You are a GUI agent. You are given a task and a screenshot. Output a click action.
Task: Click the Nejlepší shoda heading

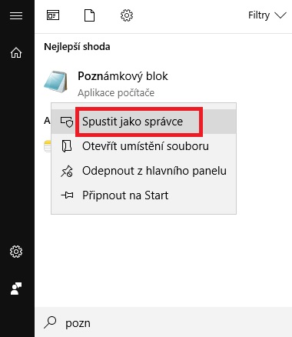pyautogui.click(x=77, y=47)
